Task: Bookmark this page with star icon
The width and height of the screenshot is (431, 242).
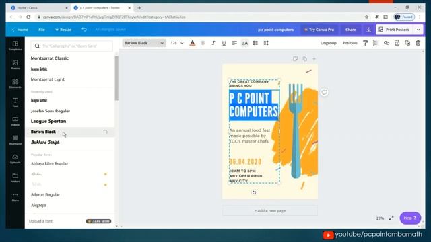Action: tap(366, 17)
